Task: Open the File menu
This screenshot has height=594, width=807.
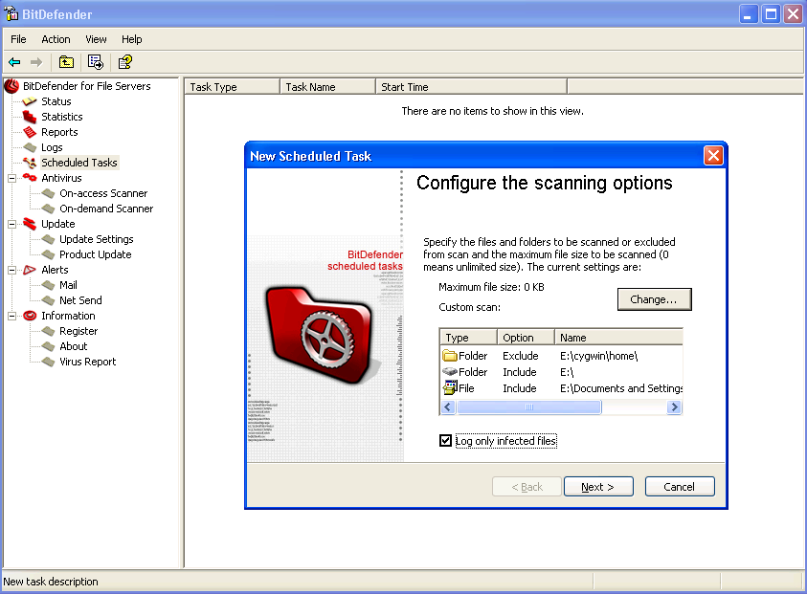Action: [18, 39]
